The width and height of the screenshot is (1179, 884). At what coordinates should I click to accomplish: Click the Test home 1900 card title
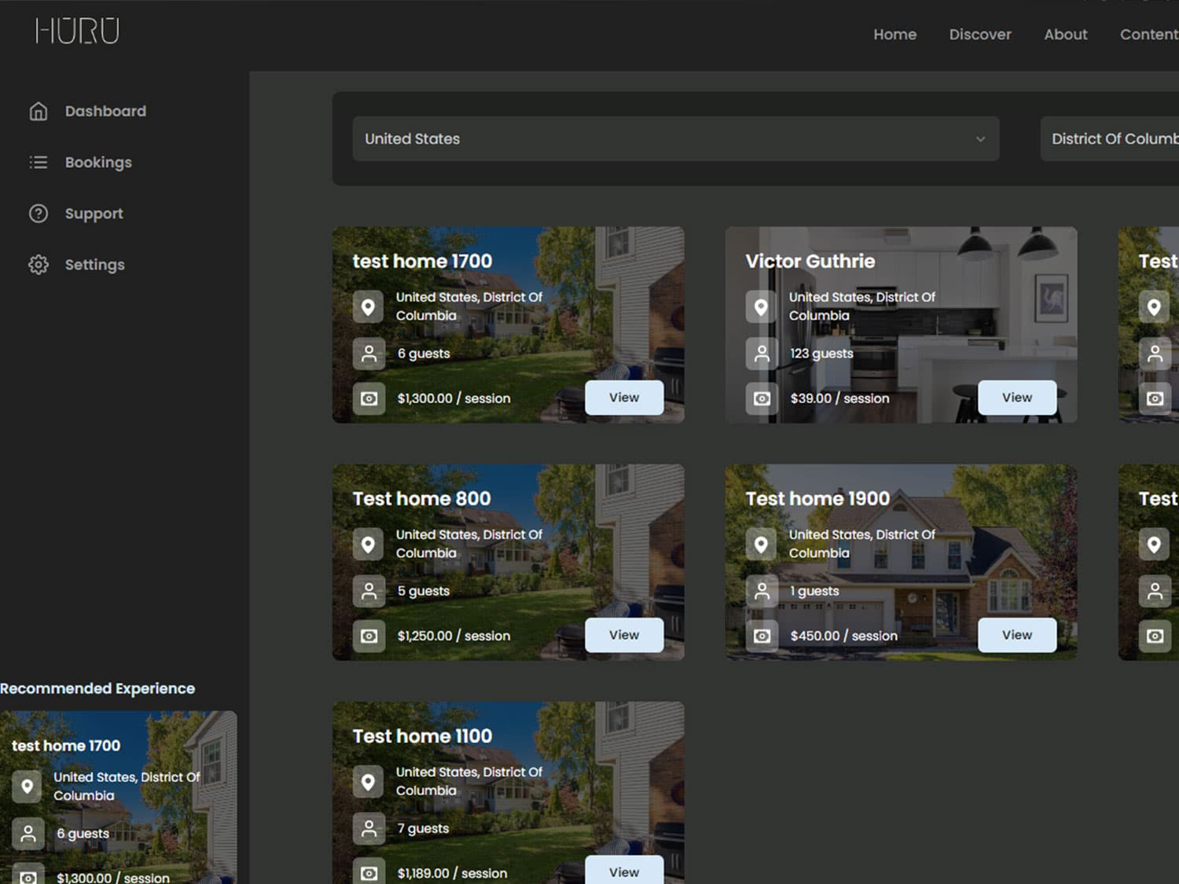[817, 499]
